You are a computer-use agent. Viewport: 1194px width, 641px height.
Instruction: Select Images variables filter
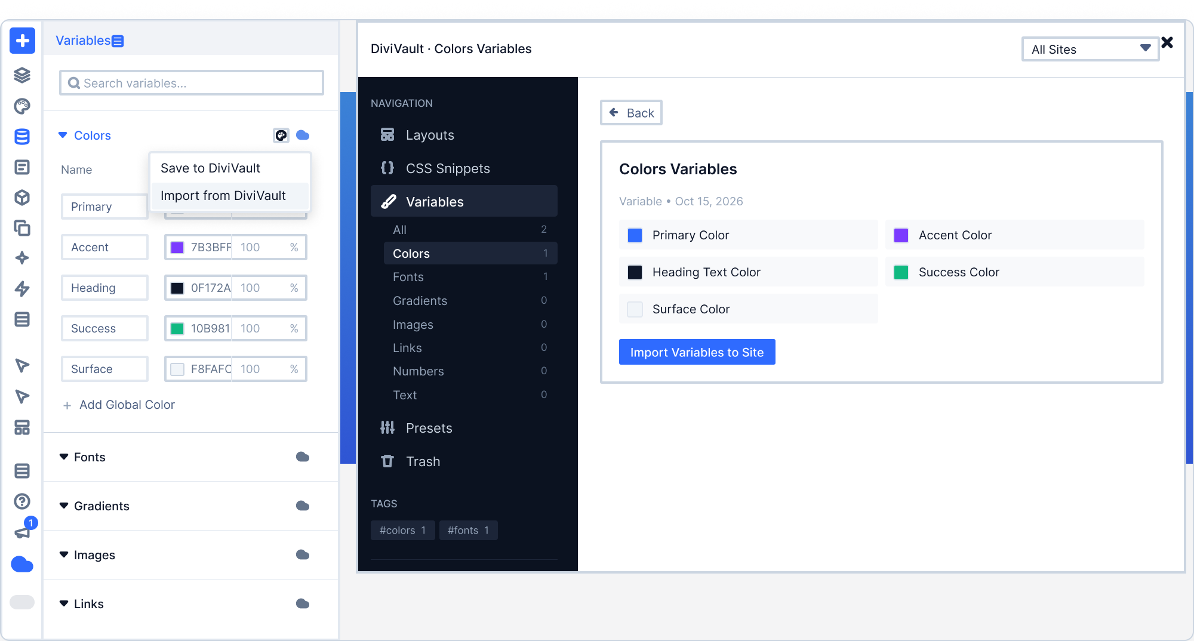click(x=470, y=325)
